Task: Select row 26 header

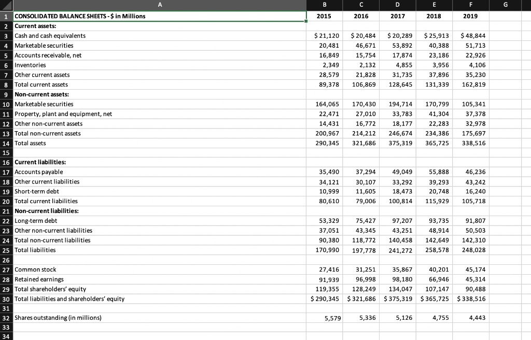Action: point(6,260)
